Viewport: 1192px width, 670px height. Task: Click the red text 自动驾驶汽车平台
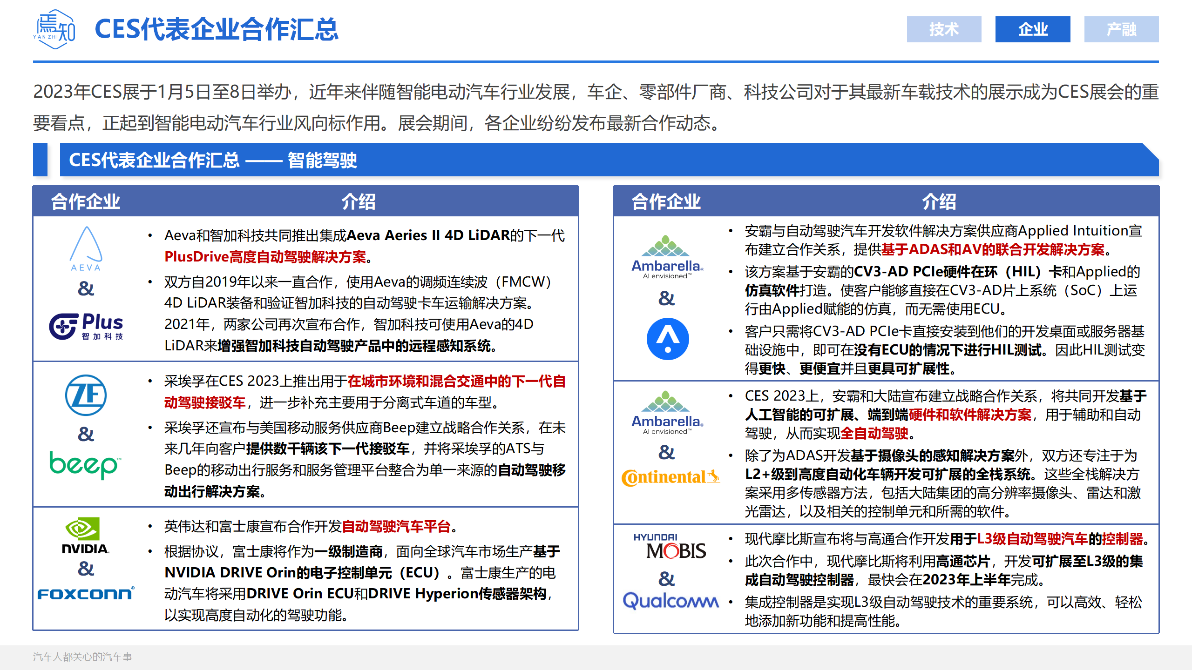click(x=396, y=526)
